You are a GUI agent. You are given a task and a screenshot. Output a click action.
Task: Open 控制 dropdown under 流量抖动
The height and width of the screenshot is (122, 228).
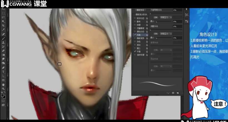166,34
